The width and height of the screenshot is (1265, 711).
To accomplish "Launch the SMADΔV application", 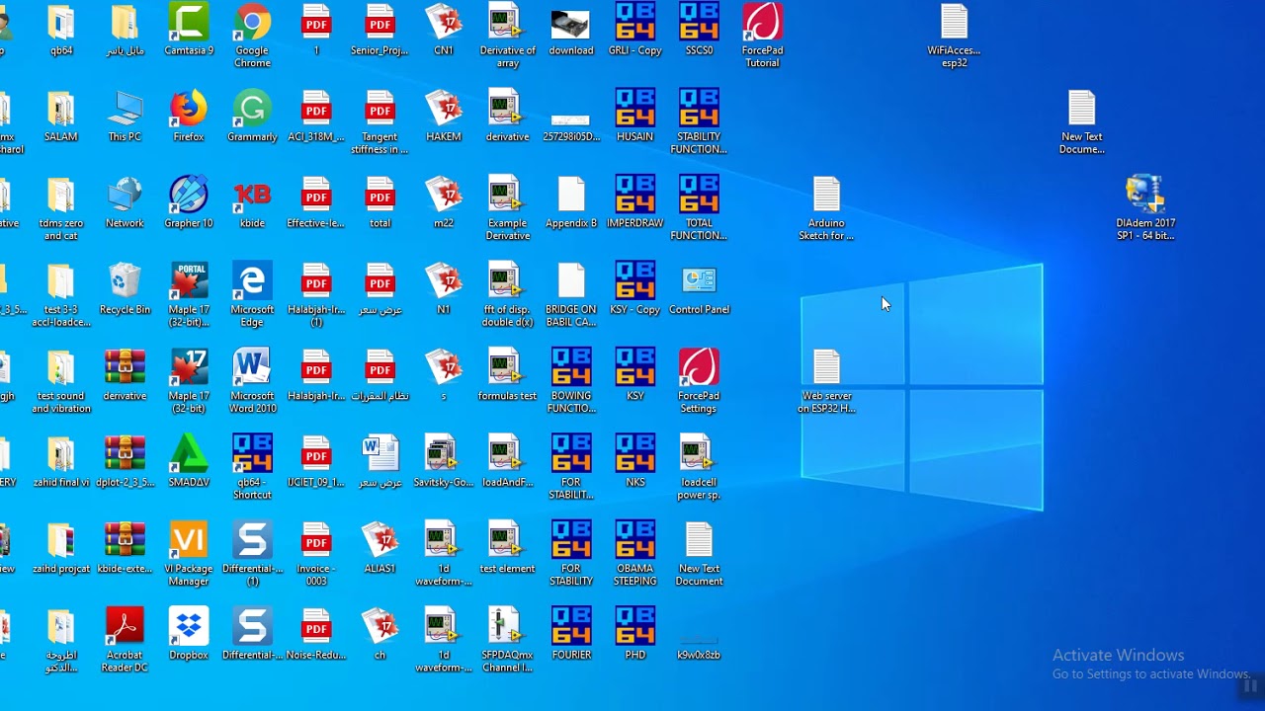I will (189, 462).
